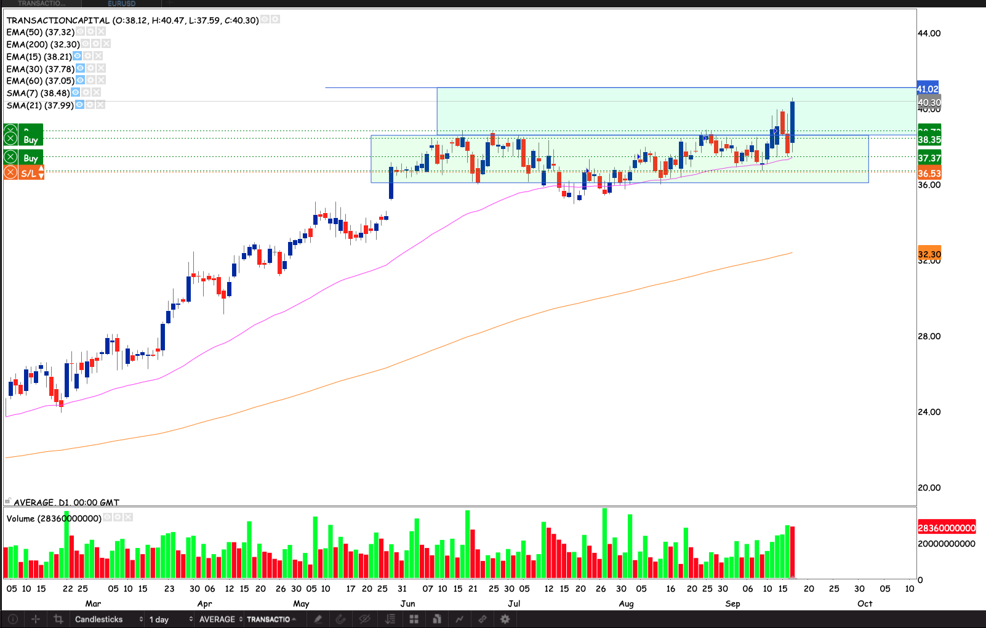
Task: Switch to the EURUSD chart tab
Action: click(121, 4)
